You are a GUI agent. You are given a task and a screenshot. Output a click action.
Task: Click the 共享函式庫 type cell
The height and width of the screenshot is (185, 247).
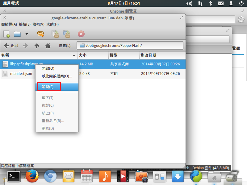(119, 64)
